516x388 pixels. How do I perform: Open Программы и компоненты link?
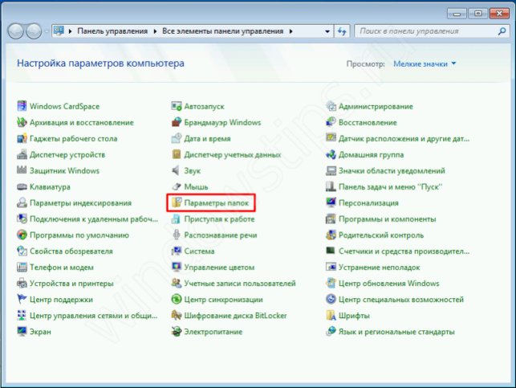click(x=388, y=219)
